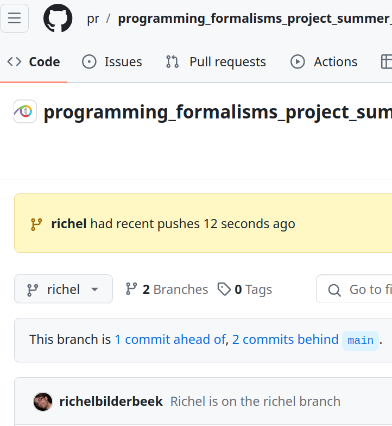Click the repository avatar image
This screenshot has height=426, width=392.
click(x=25, y=111)
